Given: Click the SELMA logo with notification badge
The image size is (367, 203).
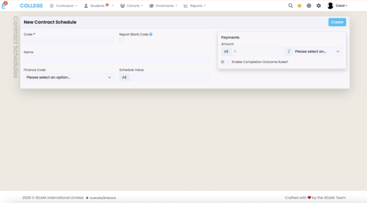Looking at the screenshot, I should [4, 5].
